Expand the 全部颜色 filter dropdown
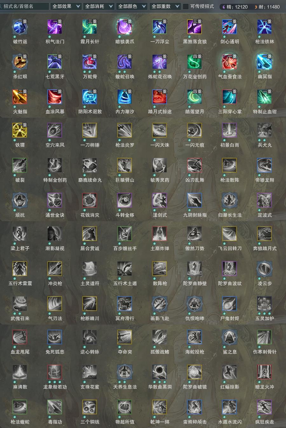Image resolution: width=286 pixels, height=428 pixels. pyautogui.click(x=132, y=6)
